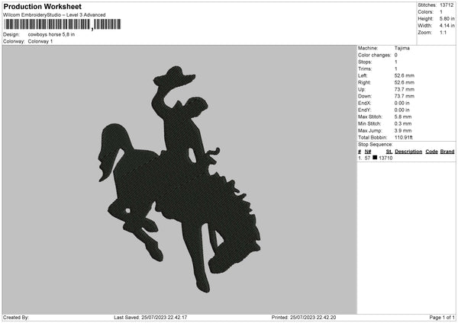Click the thread number 57 in stop sequence
The width and height of the screenshot is (458, 323).
pos(367,158)
